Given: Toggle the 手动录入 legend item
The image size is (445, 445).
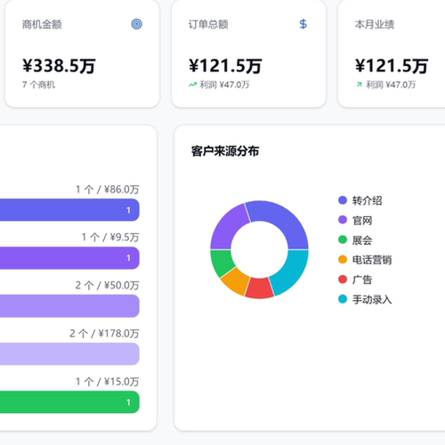Looking at the screenshot, I should (x=365, y=299).
